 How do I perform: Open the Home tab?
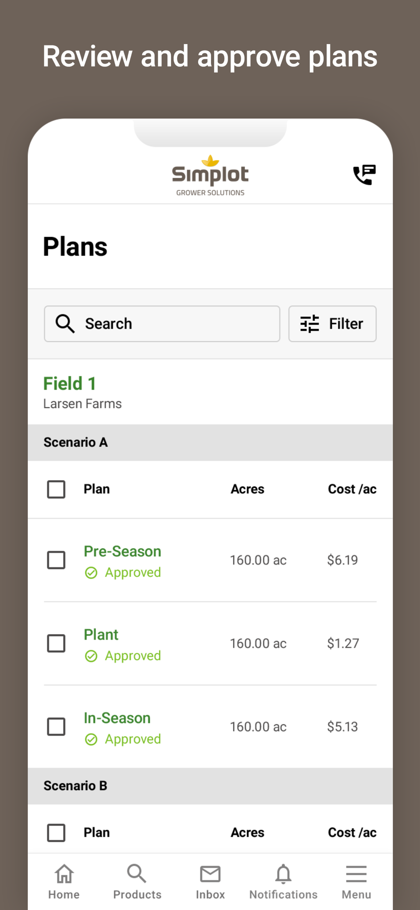(64, 882)
